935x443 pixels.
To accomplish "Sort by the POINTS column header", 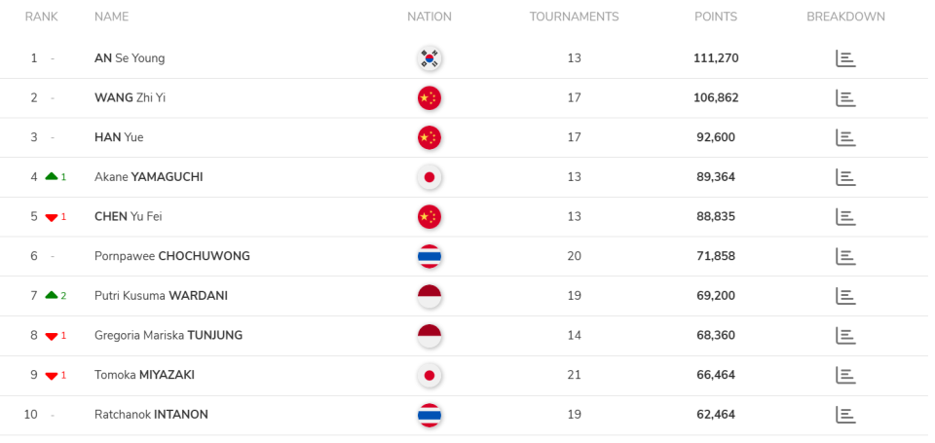I will coord(715,17).
